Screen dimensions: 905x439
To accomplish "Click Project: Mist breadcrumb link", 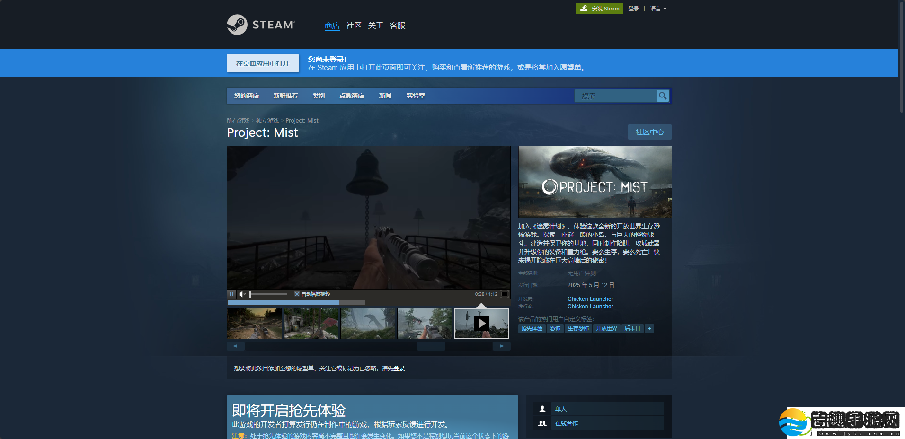I will 302,121.
